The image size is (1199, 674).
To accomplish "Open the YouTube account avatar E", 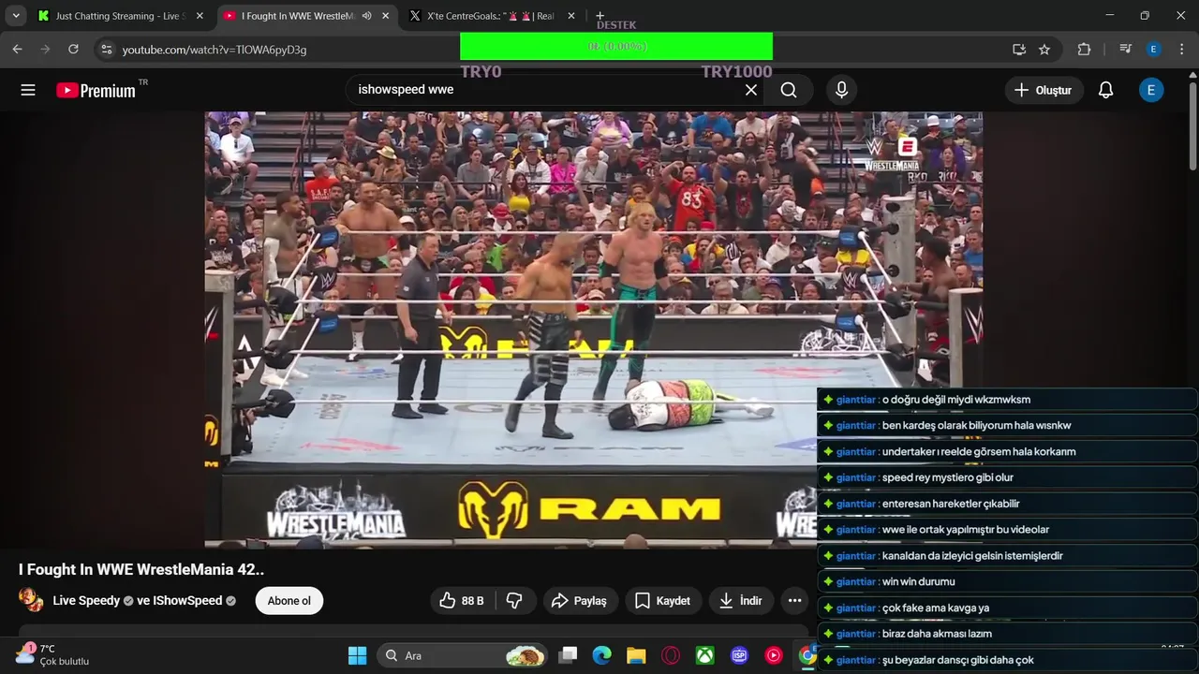I will (1151, 90).
